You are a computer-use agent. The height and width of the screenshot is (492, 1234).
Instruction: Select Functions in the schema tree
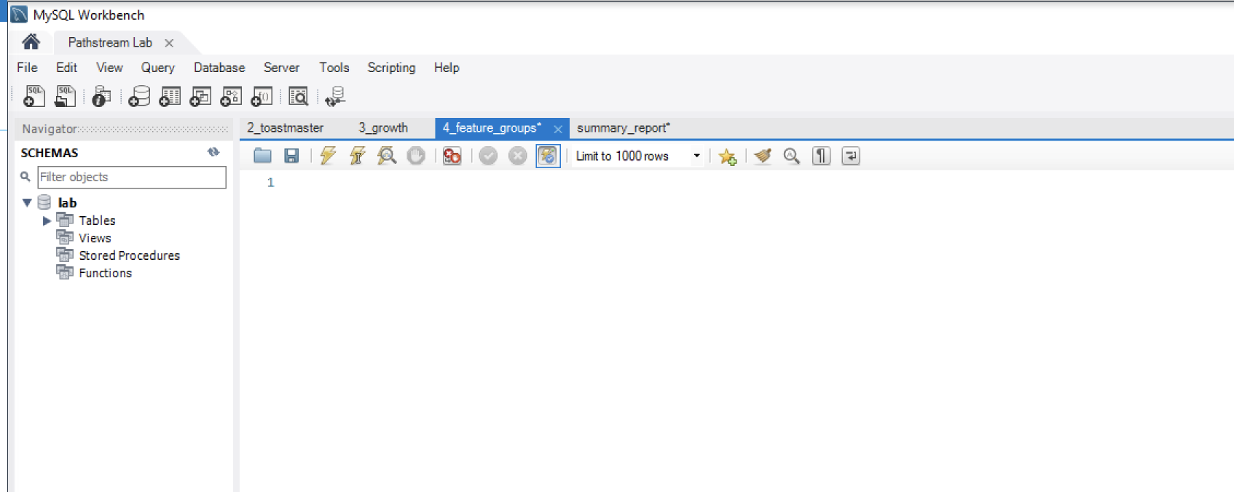tap(105, 273)
